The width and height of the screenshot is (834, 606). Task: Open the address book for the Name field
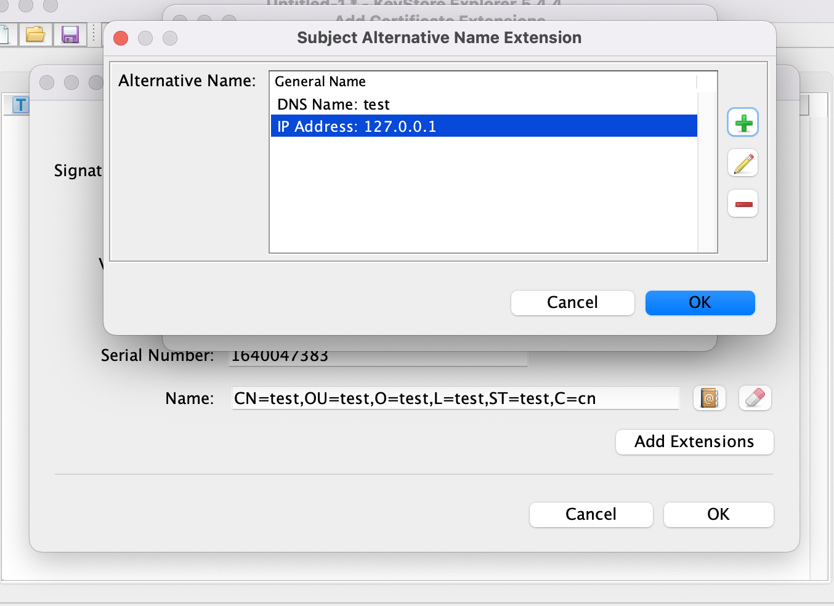click(x=709, y=398)
